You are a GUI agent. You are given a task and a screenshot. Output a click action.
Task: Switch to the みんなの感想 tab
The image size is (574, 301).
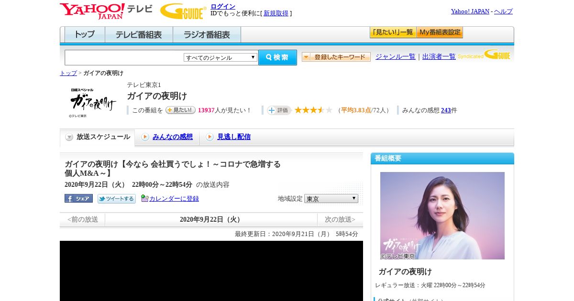(x=173, y=137)
